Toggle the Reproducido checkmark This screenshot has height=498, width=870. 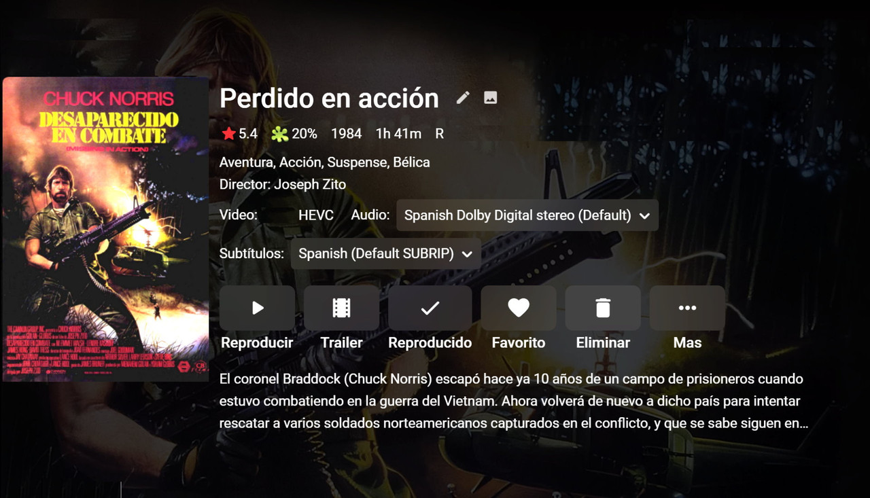click(x=430, y=308)
